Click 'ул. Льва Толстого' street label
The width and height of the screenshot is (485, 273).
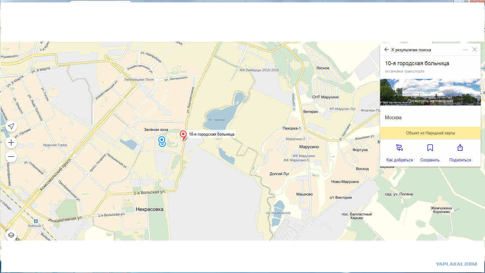(35, 107)
